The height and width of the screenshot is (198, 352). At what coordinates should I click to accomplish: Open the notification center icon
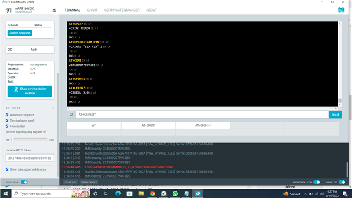pyautogui.click(x=345, y=194)
